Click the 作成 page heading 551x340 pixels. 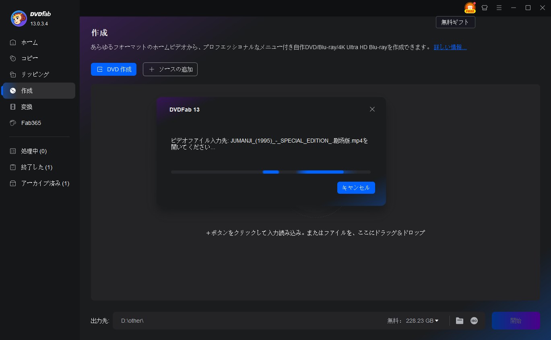pos(99,33)
